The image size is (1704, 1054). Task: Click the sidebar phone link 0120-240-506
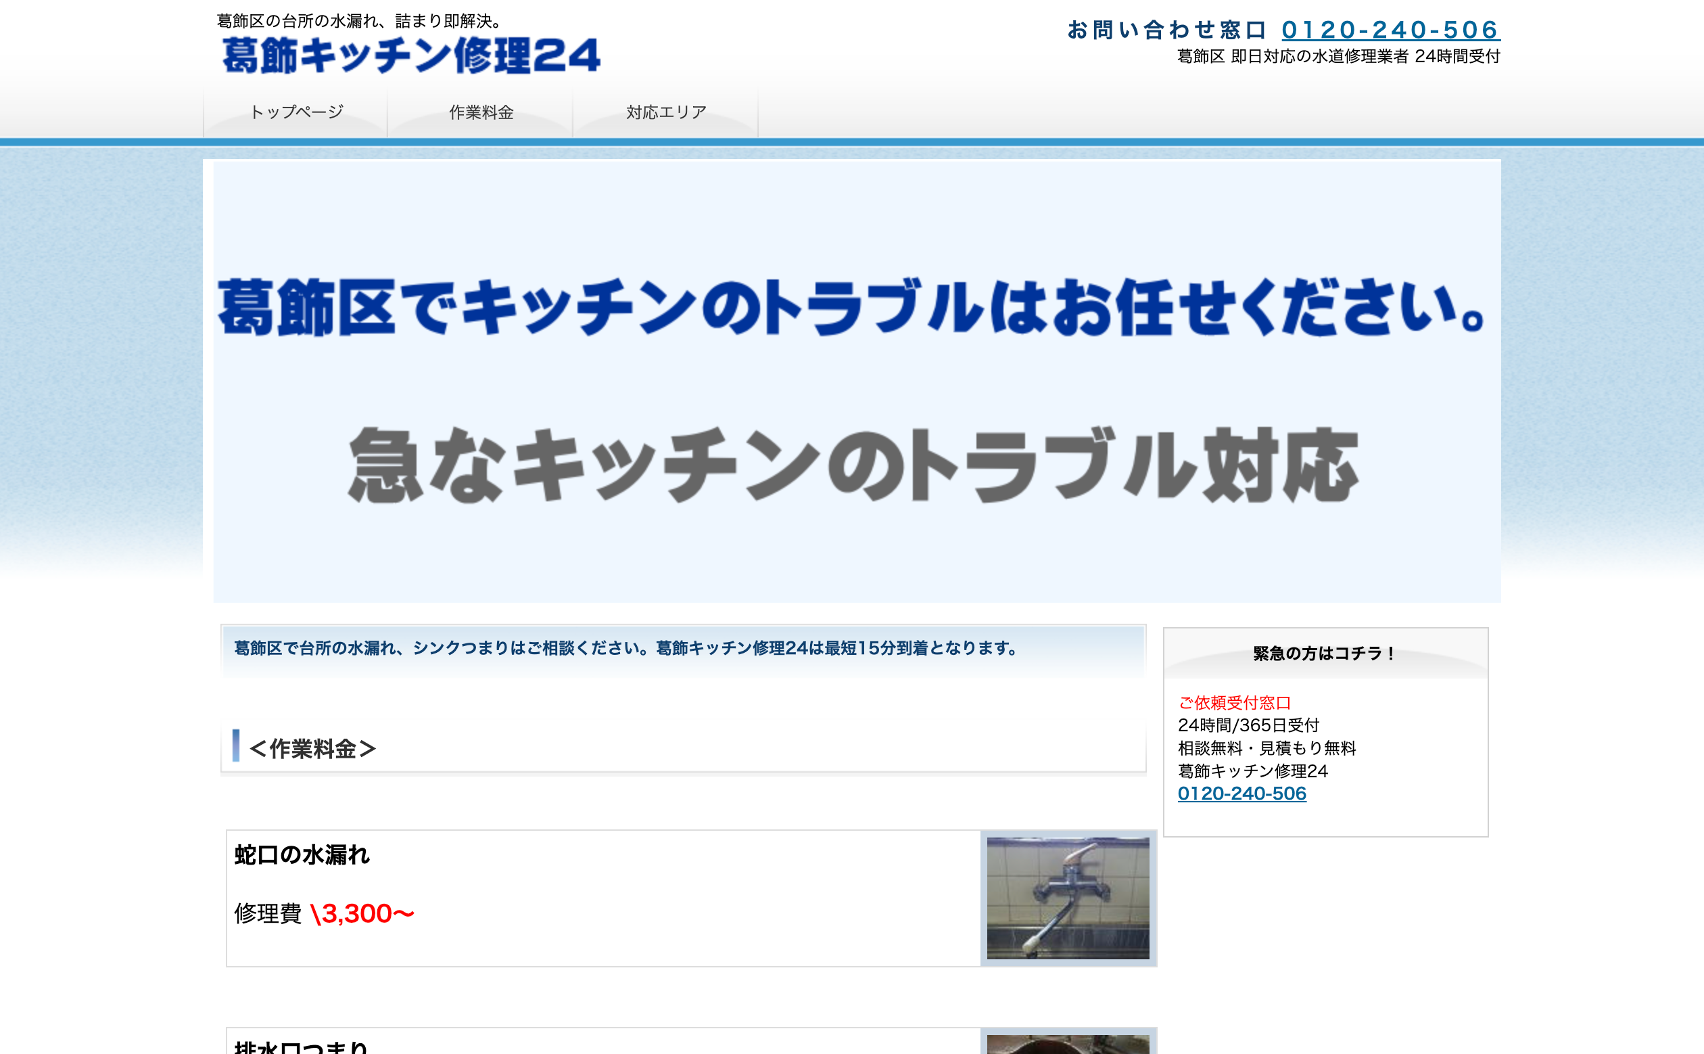1241,794
